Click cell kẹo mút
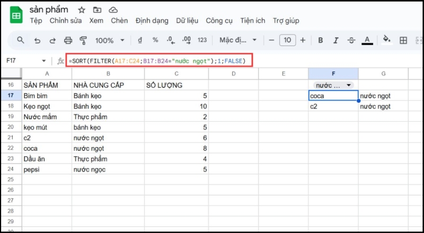 click(47, 127)
